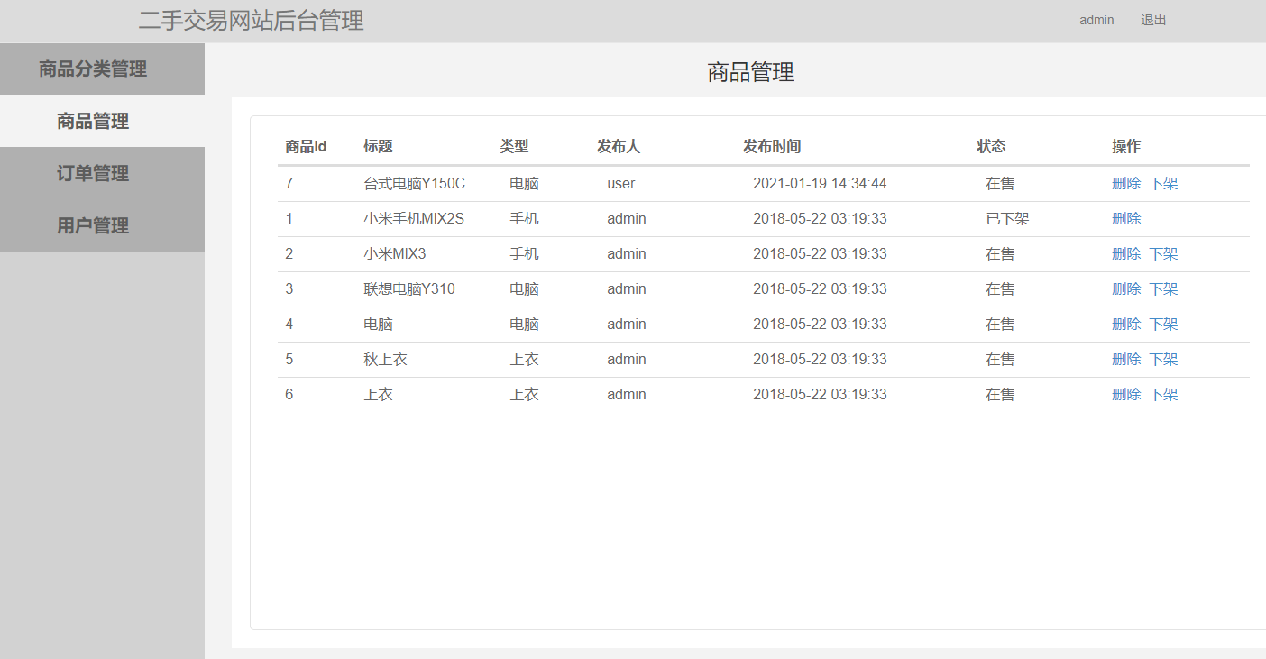The height and width of the screenshot is (659, 1266).
Task: Click the admin username link
Action: 1096,20
